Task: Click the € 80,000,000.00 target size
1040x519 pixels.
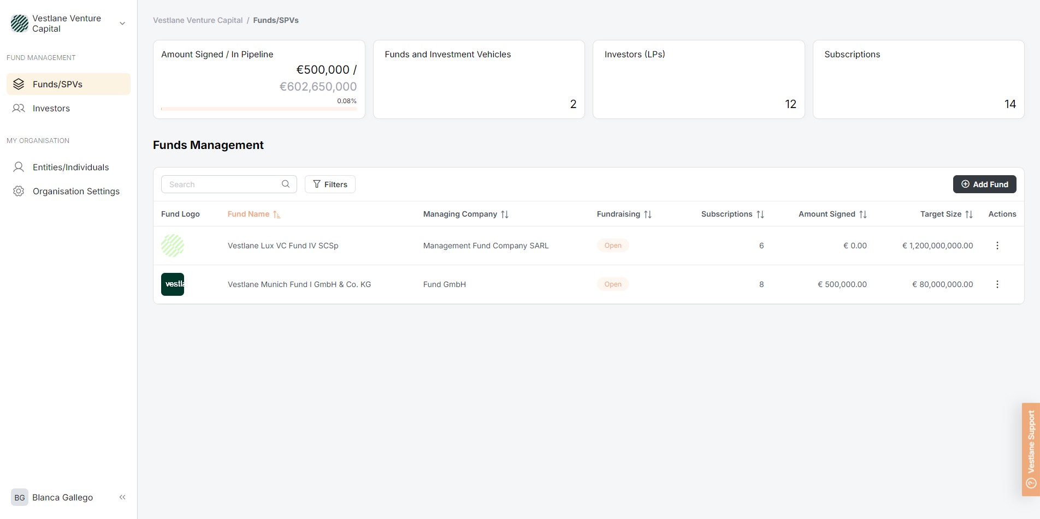Action: point(943,284)
